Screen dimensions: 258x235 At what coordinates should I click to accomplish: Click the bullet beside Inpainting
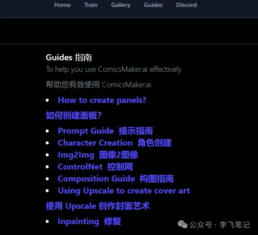(x=48, y=221)
